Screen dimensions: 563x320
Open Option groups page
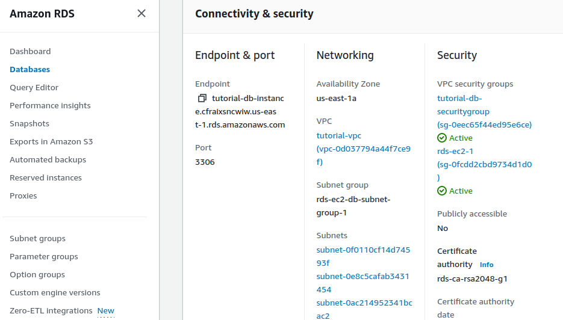pyautogui.click(x=37, y=275)
